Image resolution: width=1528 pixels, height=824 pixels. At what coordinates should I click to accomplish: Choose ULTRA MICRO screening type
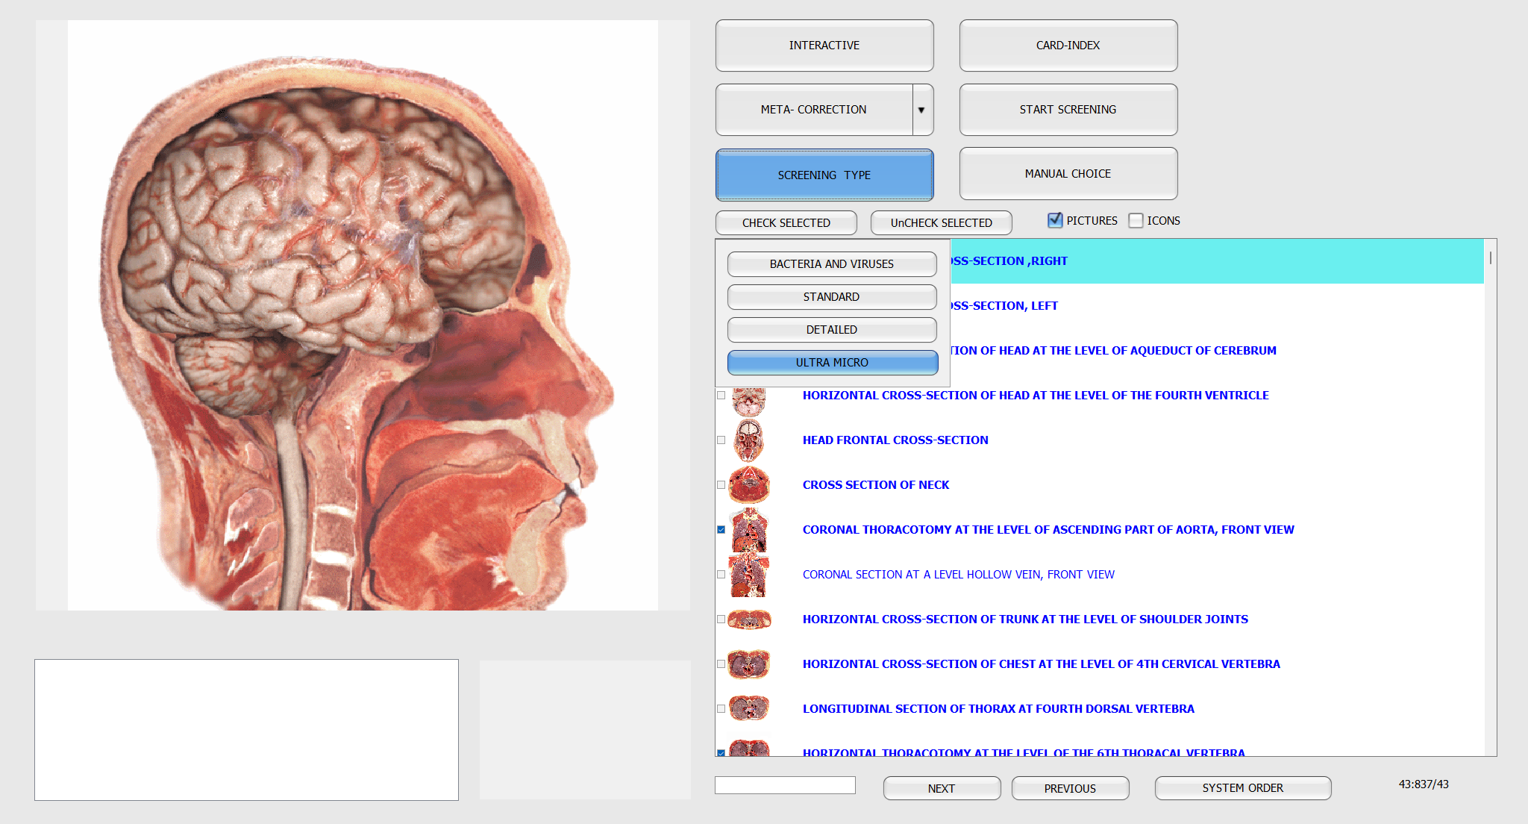pyautogui.click(x=832, y=363)
